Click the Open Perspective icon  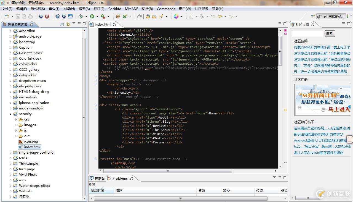(313, 17)
